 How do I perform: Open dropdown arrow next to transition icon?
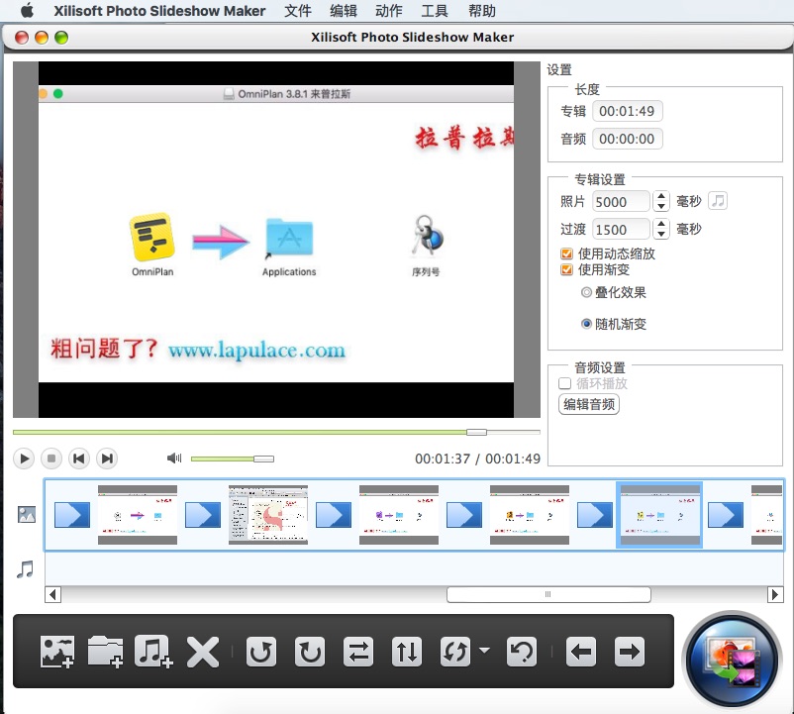(x=484, y=651)
